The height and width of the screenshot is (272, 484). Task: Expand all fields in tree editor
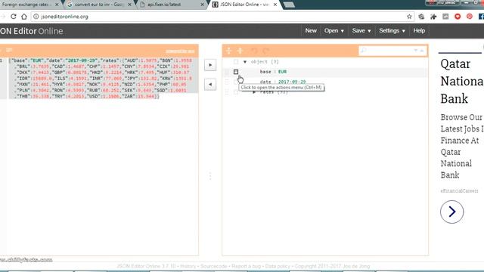(228, 51)
